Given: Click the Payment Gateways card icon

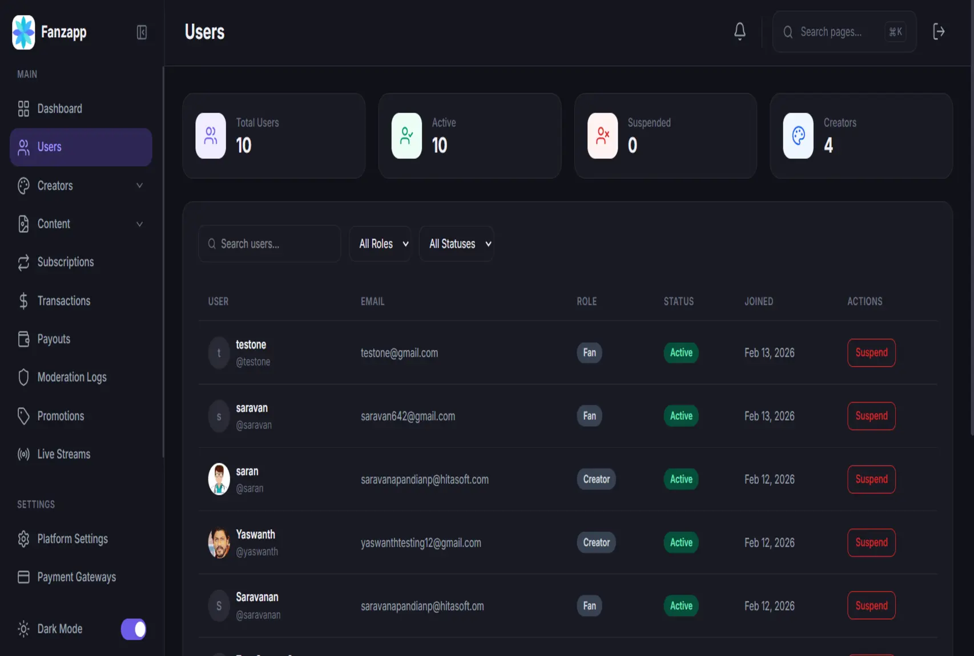Looking at the screenshot, I should 23,577.
